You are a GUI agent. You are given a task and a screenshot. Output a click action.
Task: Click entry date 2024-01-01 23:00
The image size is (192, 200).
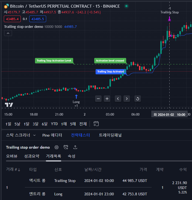99,194
